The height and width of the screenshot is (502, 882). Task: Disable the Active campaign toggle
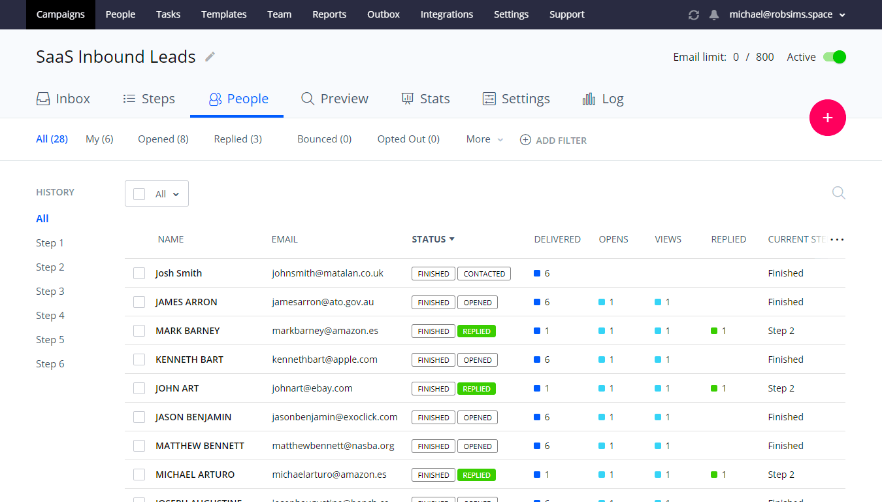tap(834, 57)
